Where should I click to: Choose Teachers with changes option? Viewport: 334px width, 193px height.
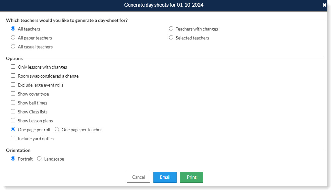coord(171,29)
